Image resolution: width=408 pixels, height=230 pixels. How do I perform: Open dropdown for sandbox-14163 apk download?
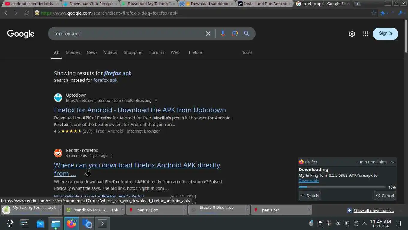click(122, 210)
